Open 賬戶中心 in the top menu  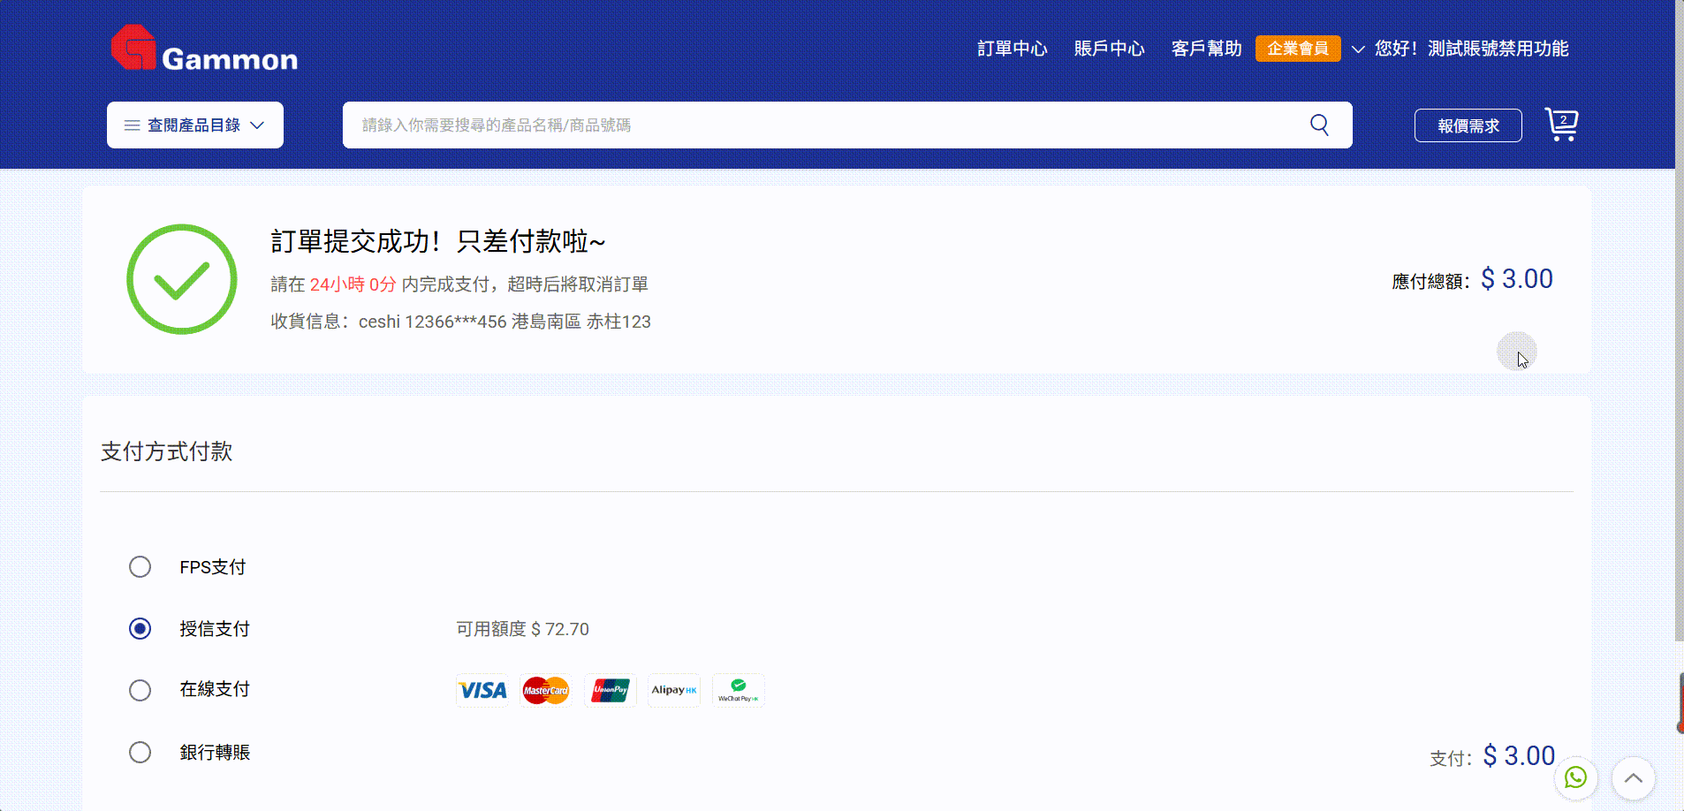coord(1109,49)
